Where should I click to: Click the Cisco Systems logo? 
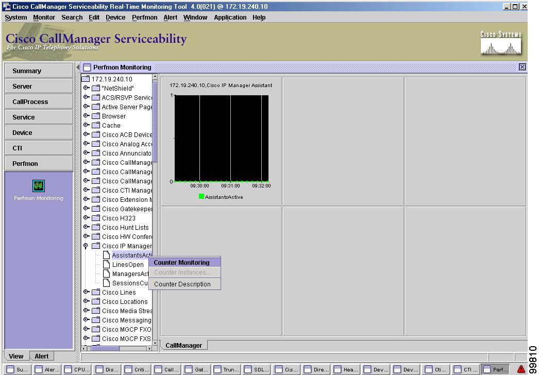[x=501, y=43]
